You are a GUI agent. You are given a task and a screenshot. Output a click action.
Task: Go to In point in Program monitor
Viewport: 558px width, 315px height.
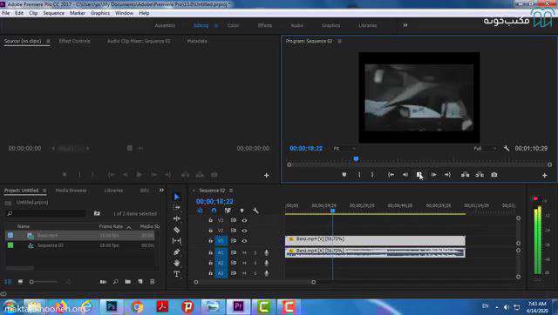click(x=391, y=175)
